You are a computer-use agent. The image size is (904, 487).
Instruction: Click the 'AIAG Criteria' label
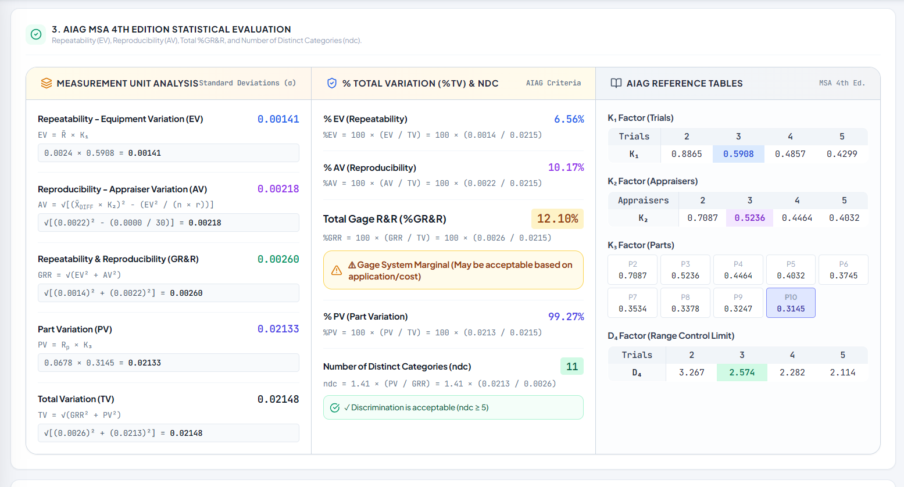[x=553, y=83]
